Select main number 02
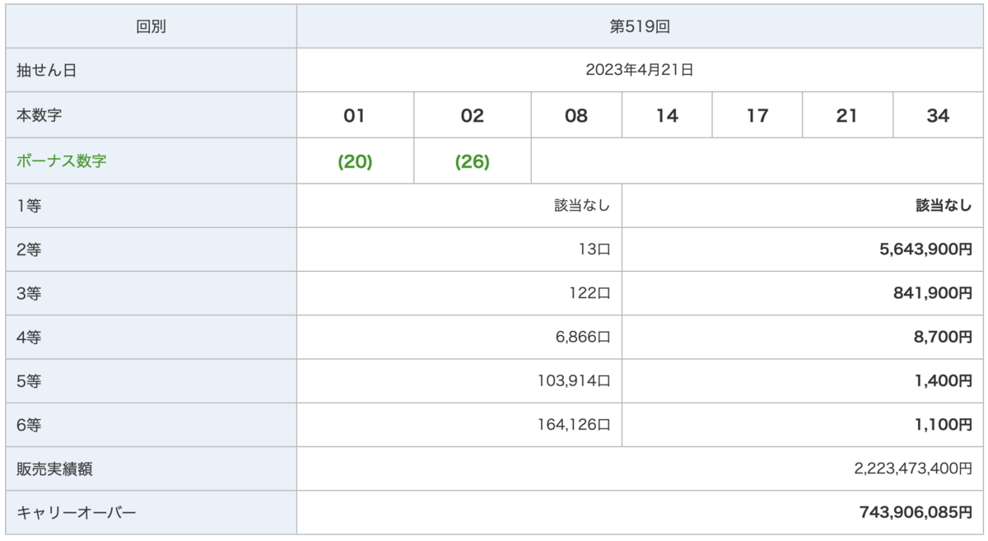Viewport: 988px width, 541px height. [x=473, y=116]
